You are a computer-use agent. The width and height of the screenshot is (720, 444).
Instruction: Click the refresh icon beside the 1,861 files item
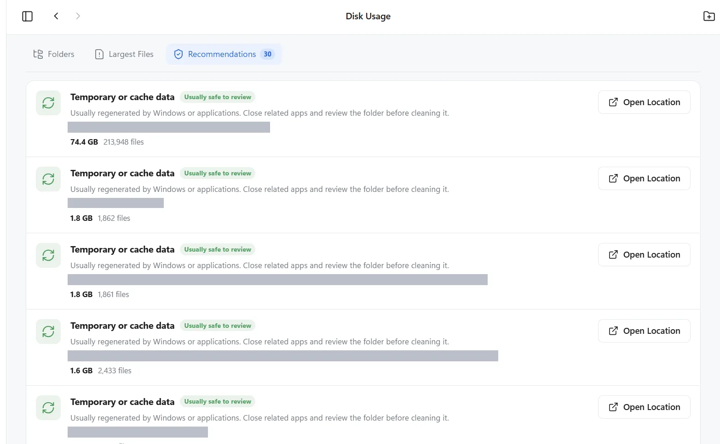click(48, 255)
